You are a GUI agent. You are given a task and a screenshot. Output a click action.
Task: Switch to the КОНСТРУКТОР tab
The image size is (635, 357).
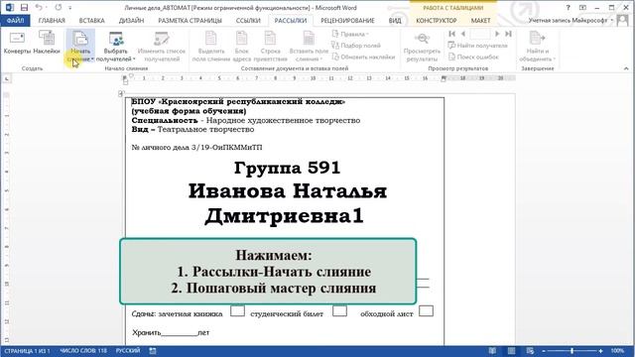437,20
